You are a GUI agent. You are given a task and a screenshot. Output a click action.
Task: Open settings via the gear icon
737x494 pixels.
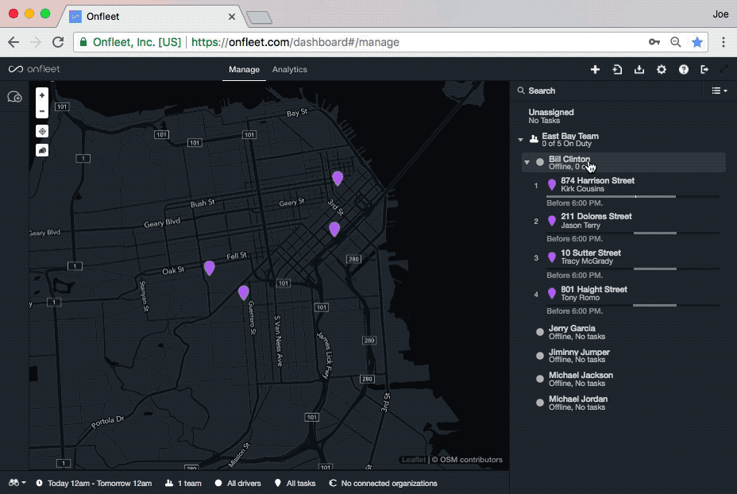662,70
